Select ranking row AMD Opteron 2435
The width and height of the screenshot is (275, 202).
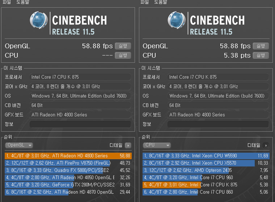(x=206, y=170)
